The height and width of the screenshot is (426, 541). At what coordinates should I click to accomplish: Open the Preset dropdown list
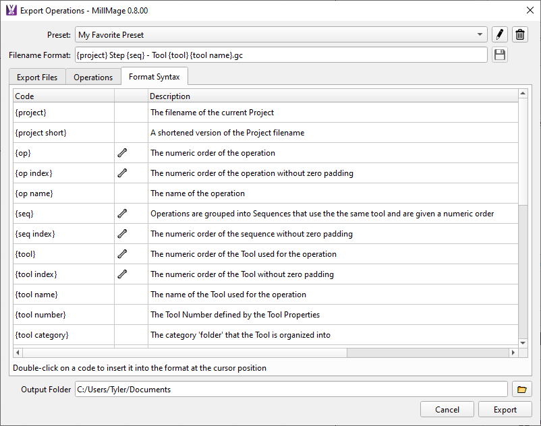(x=480, y=34)
